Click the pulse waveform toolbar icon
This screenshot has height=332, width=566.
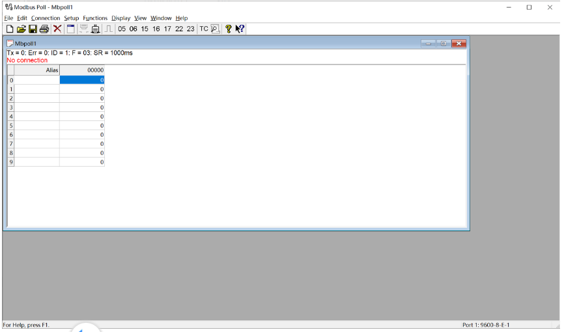(x=109, y=29)
